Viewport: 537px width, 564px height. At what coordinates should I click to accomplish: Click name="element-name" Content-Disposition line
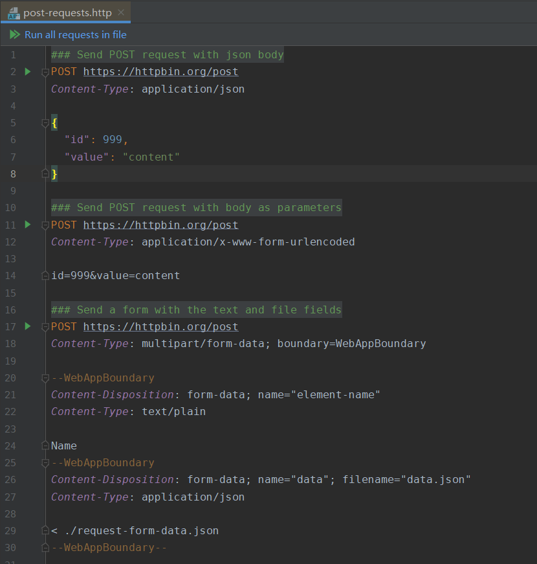215,394
